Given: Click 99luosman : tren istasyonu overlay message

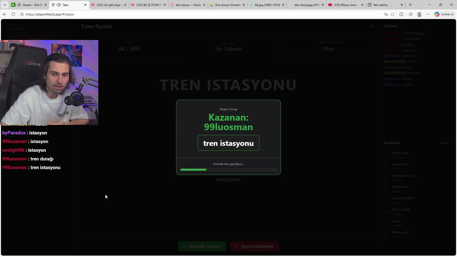Looking at the screenshot, I should 31,167.
